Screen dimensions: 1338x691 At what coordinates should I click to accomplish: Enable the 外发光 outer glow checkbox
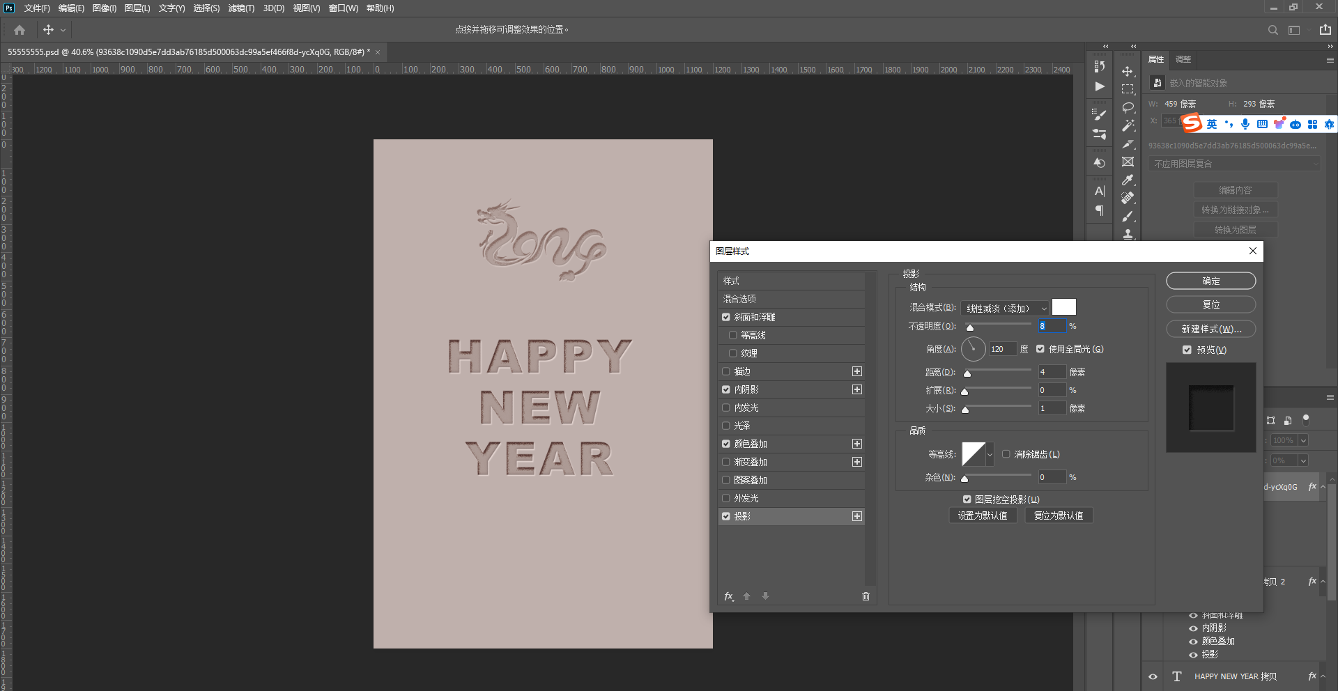point(726,498)
